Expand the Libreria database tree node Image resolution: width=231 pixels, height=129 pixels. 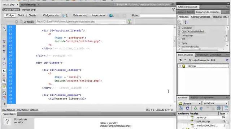(180, 66)
